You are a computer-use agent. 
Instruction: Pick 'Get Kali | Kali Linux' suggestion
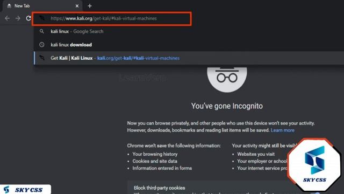coord(189,58)
